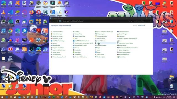Open Administrative Tools
This screenshot has width=177, height=99.
tap(57, 32)
